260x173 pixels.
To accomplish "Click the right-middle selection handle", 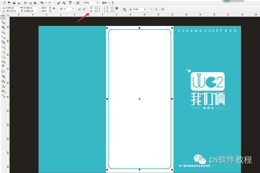I will pyautogui.click(x=172, y=99).
